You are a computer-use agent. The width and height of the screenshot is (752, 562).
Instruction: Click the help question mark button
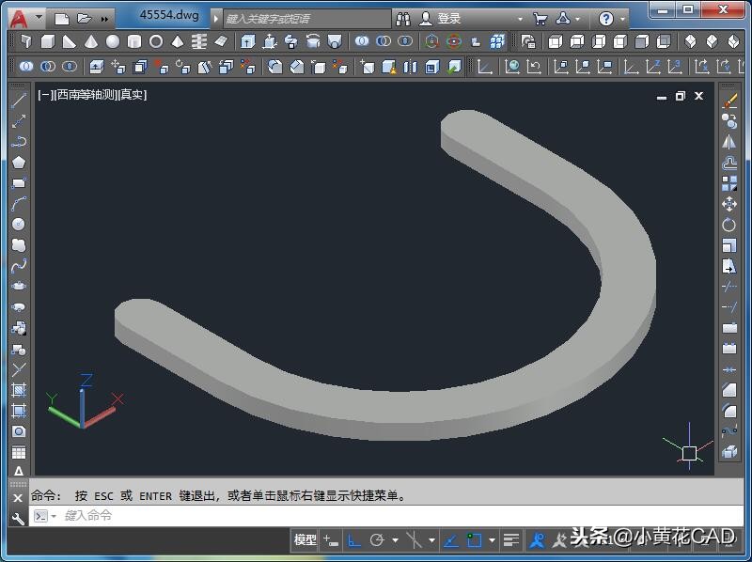(x=607, y=17)
